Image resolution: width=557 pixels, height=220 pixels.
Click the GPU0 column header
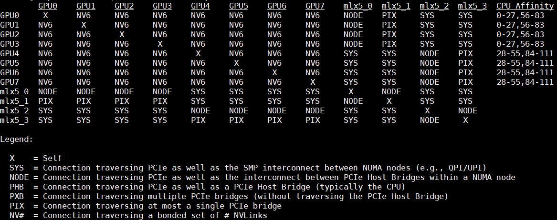48,6
